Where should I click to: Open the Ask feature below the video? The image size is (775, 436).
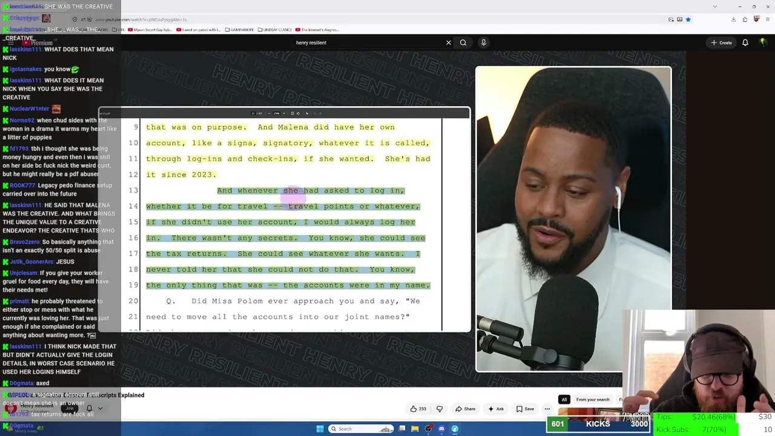pyautogui.click(x=496, y=409)
